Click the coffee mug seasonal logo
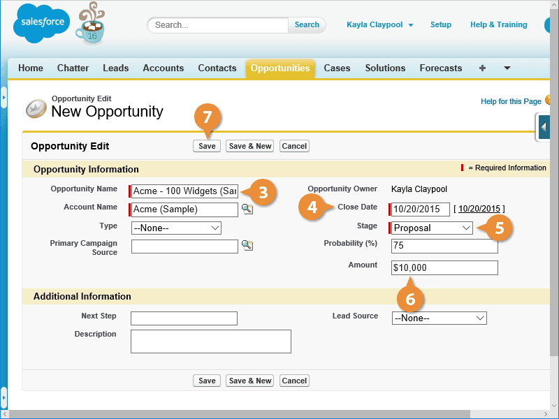 (x=91, y=24)
